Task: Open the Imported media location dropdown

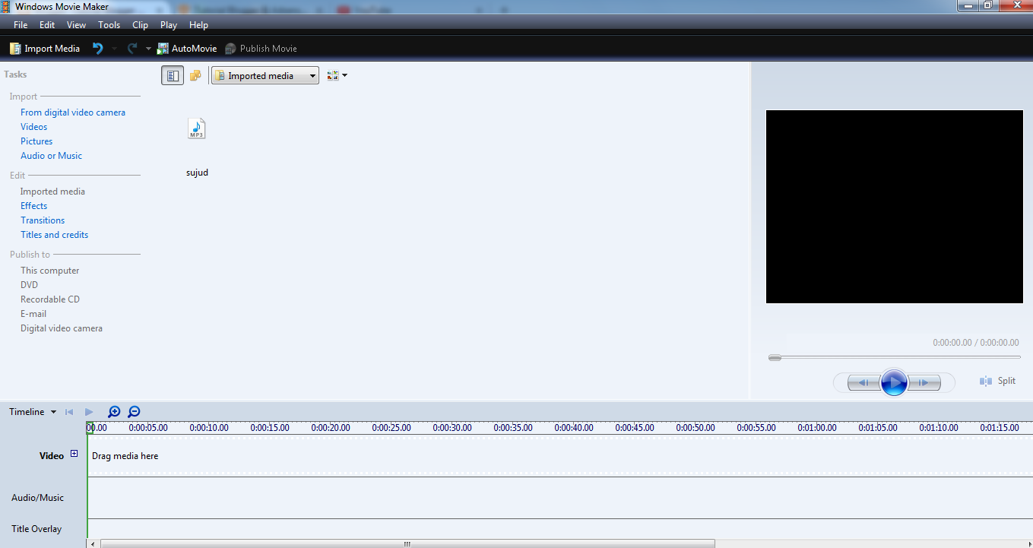Action: [265, 76]
